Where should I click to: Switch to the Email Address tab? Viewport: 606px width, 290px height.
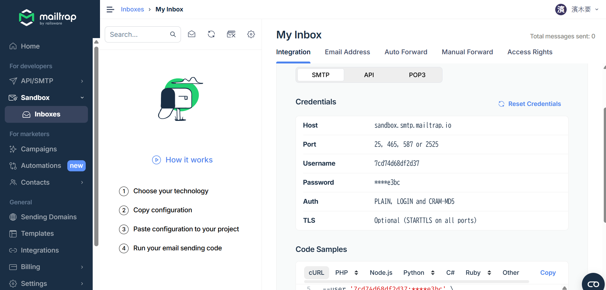(347, 52)
